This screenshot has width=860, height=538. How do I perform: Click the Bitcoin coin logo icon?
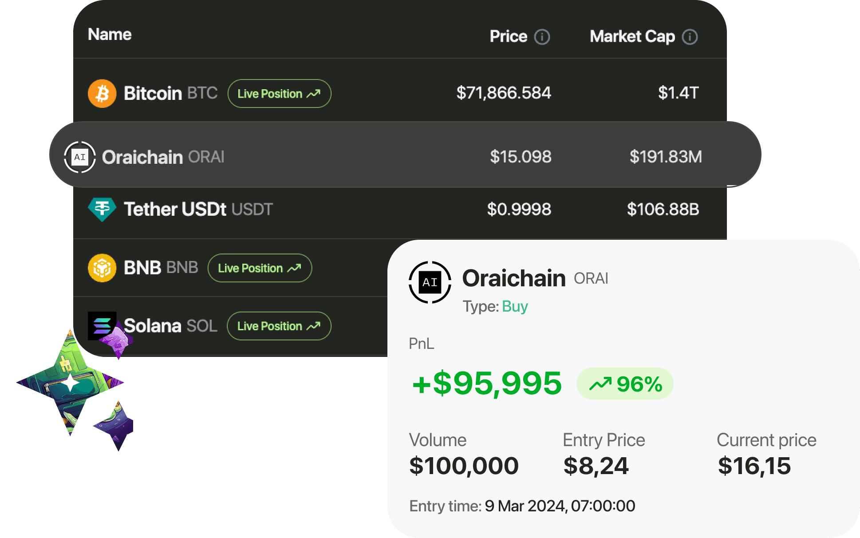(102, 94)
